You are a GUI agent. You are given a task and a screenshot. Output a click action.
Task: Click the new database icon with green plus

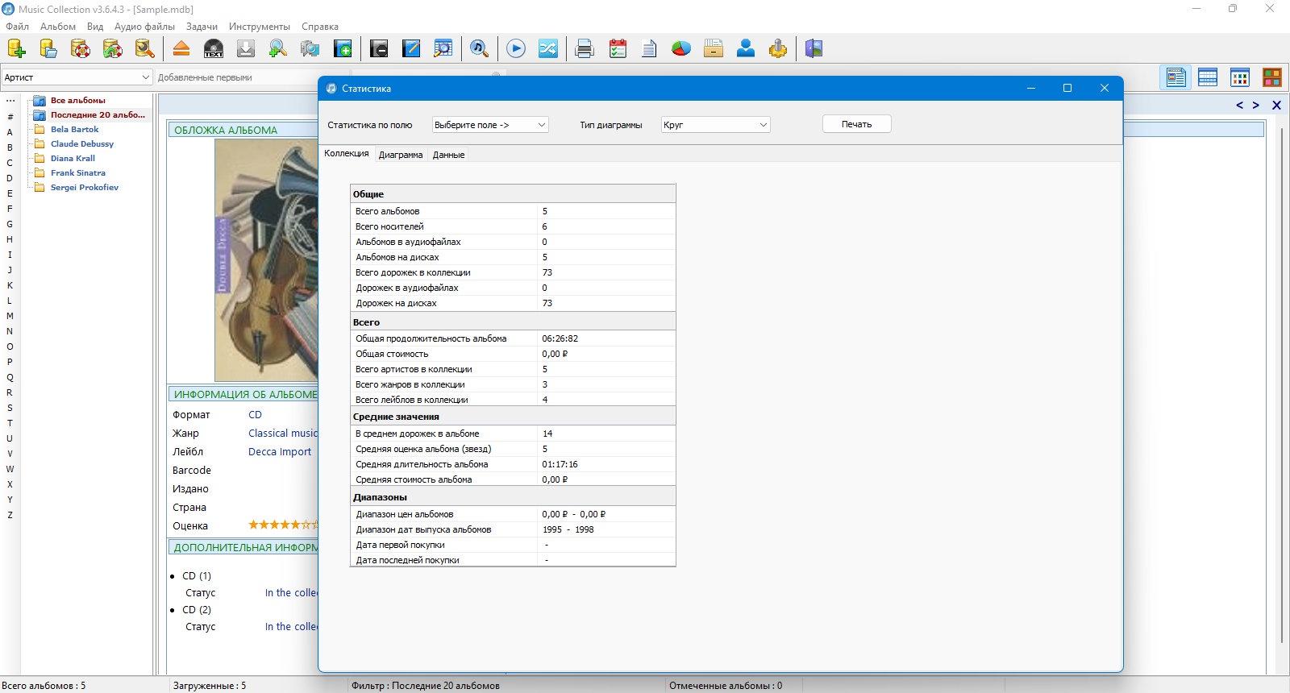pos(16,48)
